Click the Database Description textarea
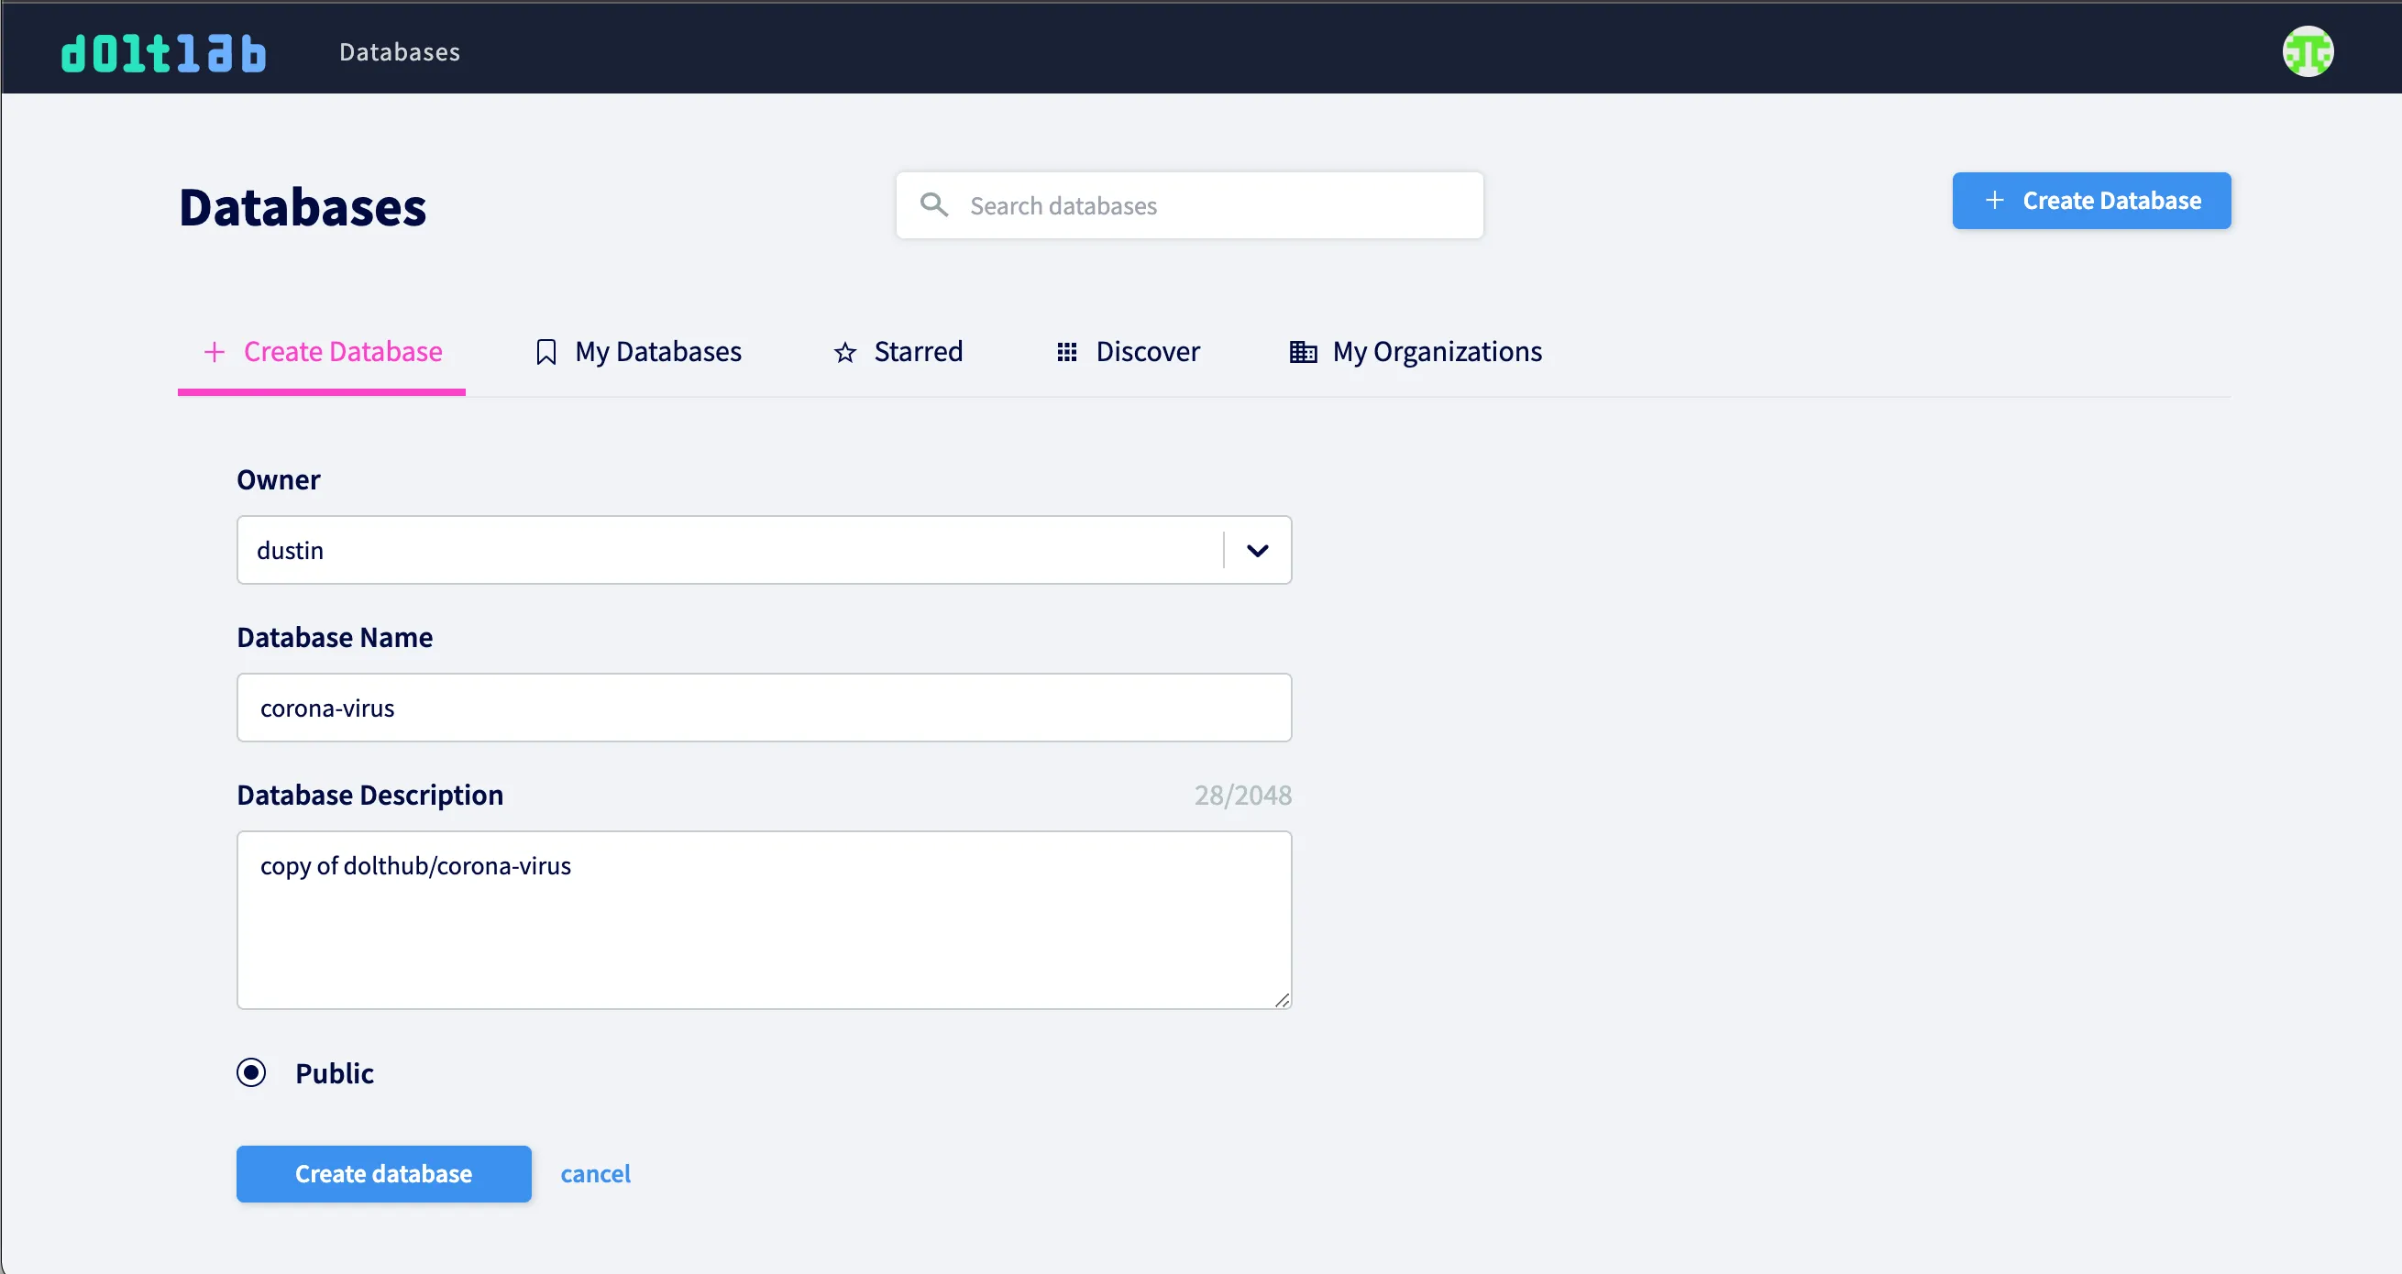The height and width of the screenshot is (1274, 2402). [x=764, y=921]
